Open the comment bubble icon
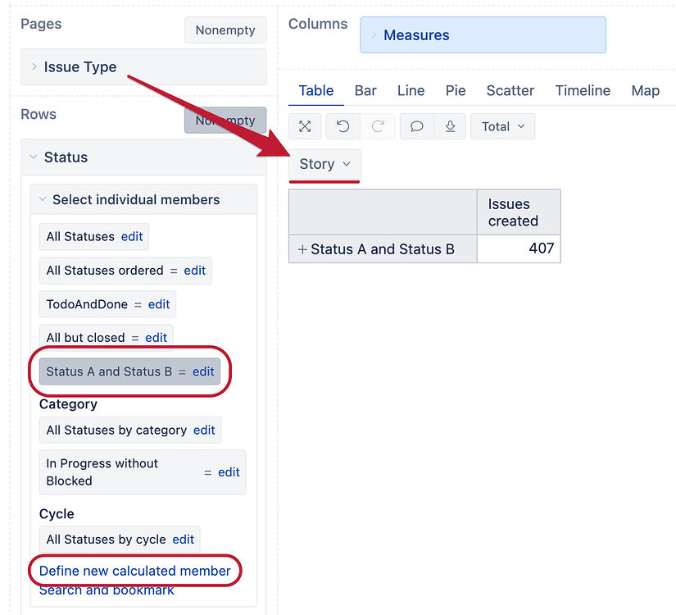 pyautogui.click(x=416, y=126)
